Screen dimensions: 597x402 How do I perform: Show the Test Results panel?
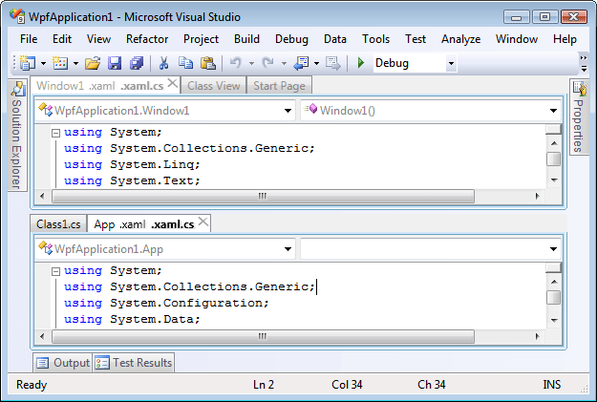[134, 363]
